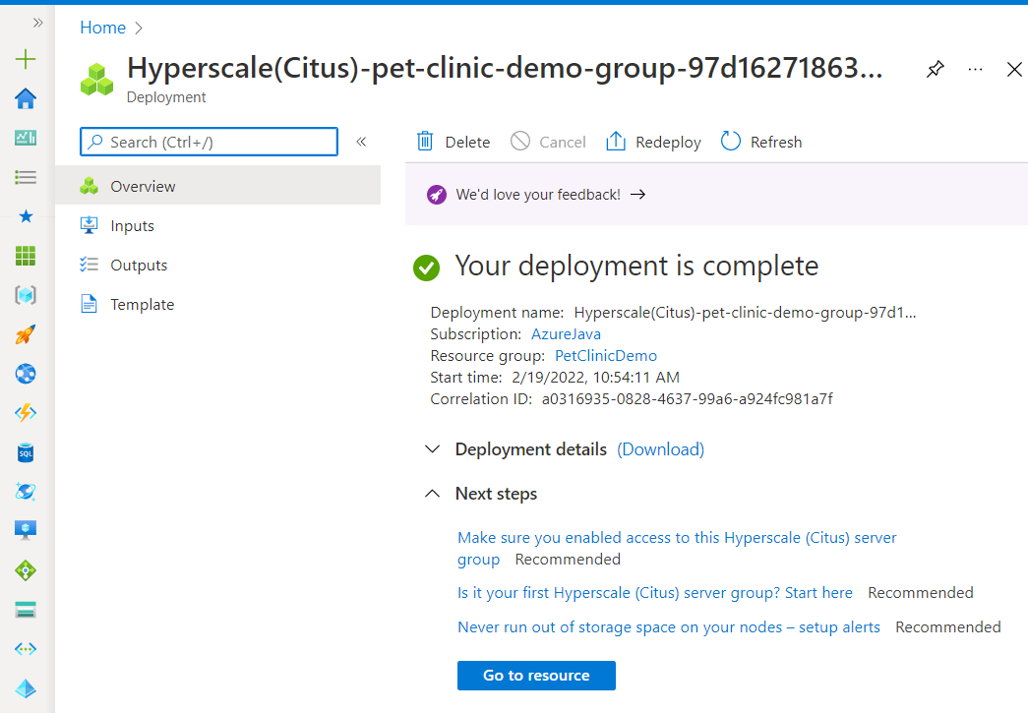Open the first server group Start here link
The height and width of the screenshot is (713, 1028).
tap(655, 593)
